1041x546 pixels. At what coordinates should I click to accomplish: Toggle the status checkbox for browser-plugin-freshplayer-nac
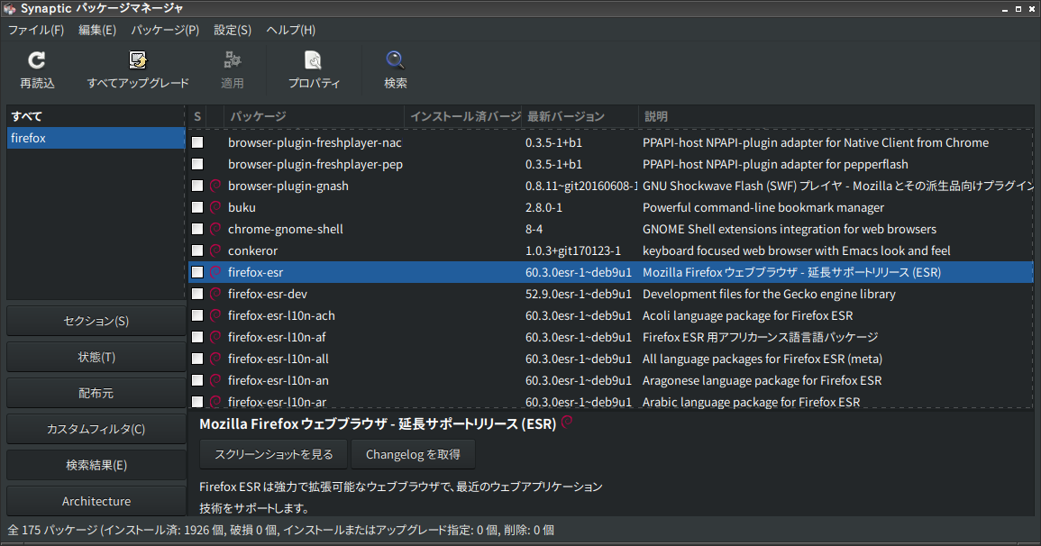coord(197,142)
